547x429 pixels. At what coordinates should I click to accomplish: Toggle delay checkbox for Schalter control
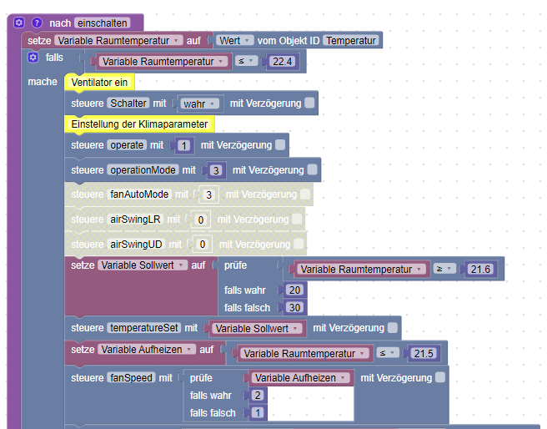pyautogui.click(x=309, y=103)
